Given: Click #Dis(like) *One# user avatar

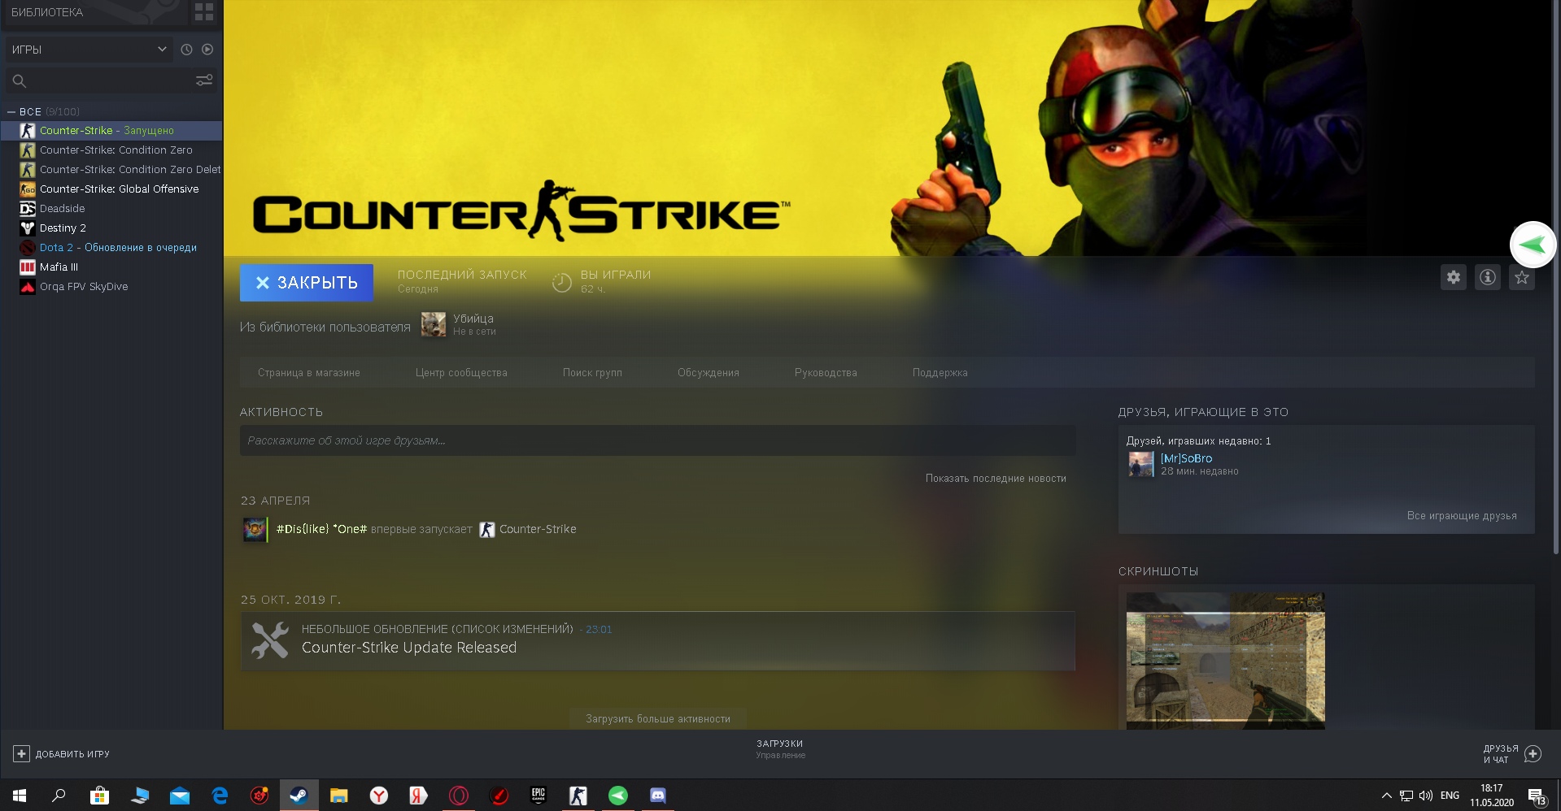Looking at the screenshot, I should (x=255, y=530).
